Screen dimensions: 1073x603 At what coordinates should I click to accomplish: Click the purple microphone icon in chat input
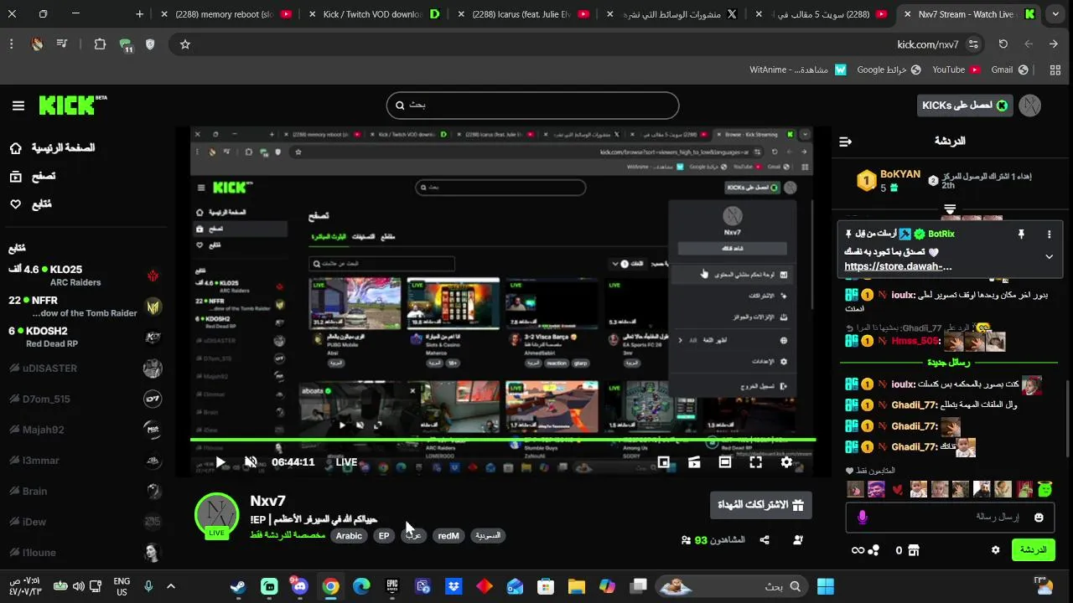coord(862,518)
